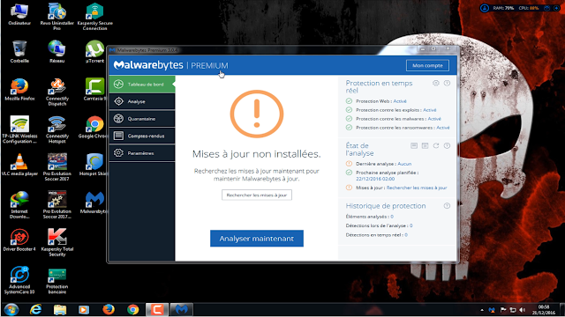Image resolution: width=565 pixels, height=317 pixels.
Task: Click Activé link for malwares protection
Action: (x=434, y=119)
